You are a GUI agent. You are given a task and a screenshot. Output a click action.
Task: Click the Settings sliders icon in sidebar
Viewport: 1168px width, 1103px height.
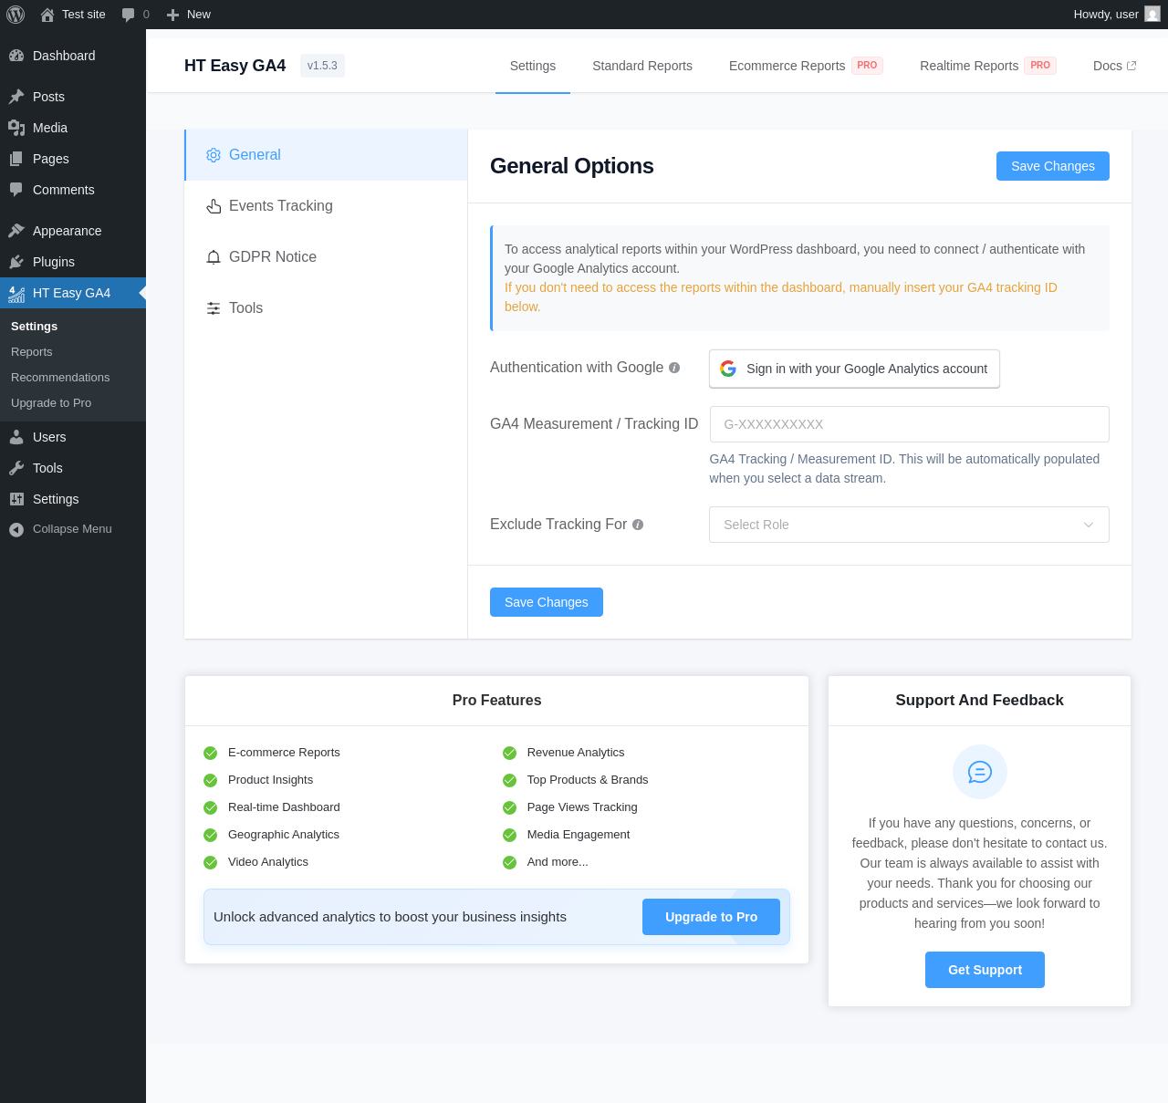click(x=16, y=499)
